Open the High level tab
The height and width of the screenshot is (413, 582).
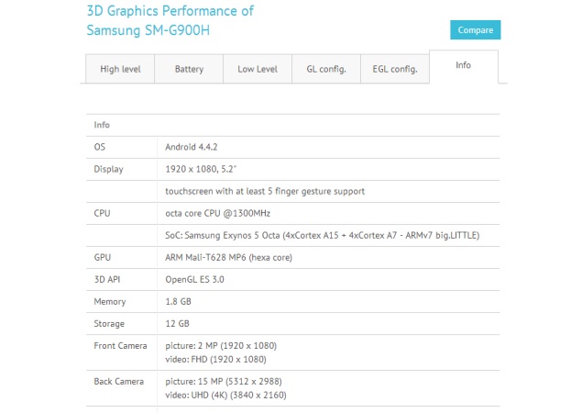coord(119,69)
